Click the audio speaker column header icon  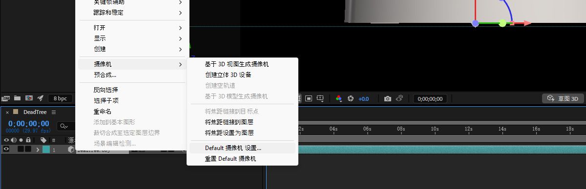tap(14, 140)
